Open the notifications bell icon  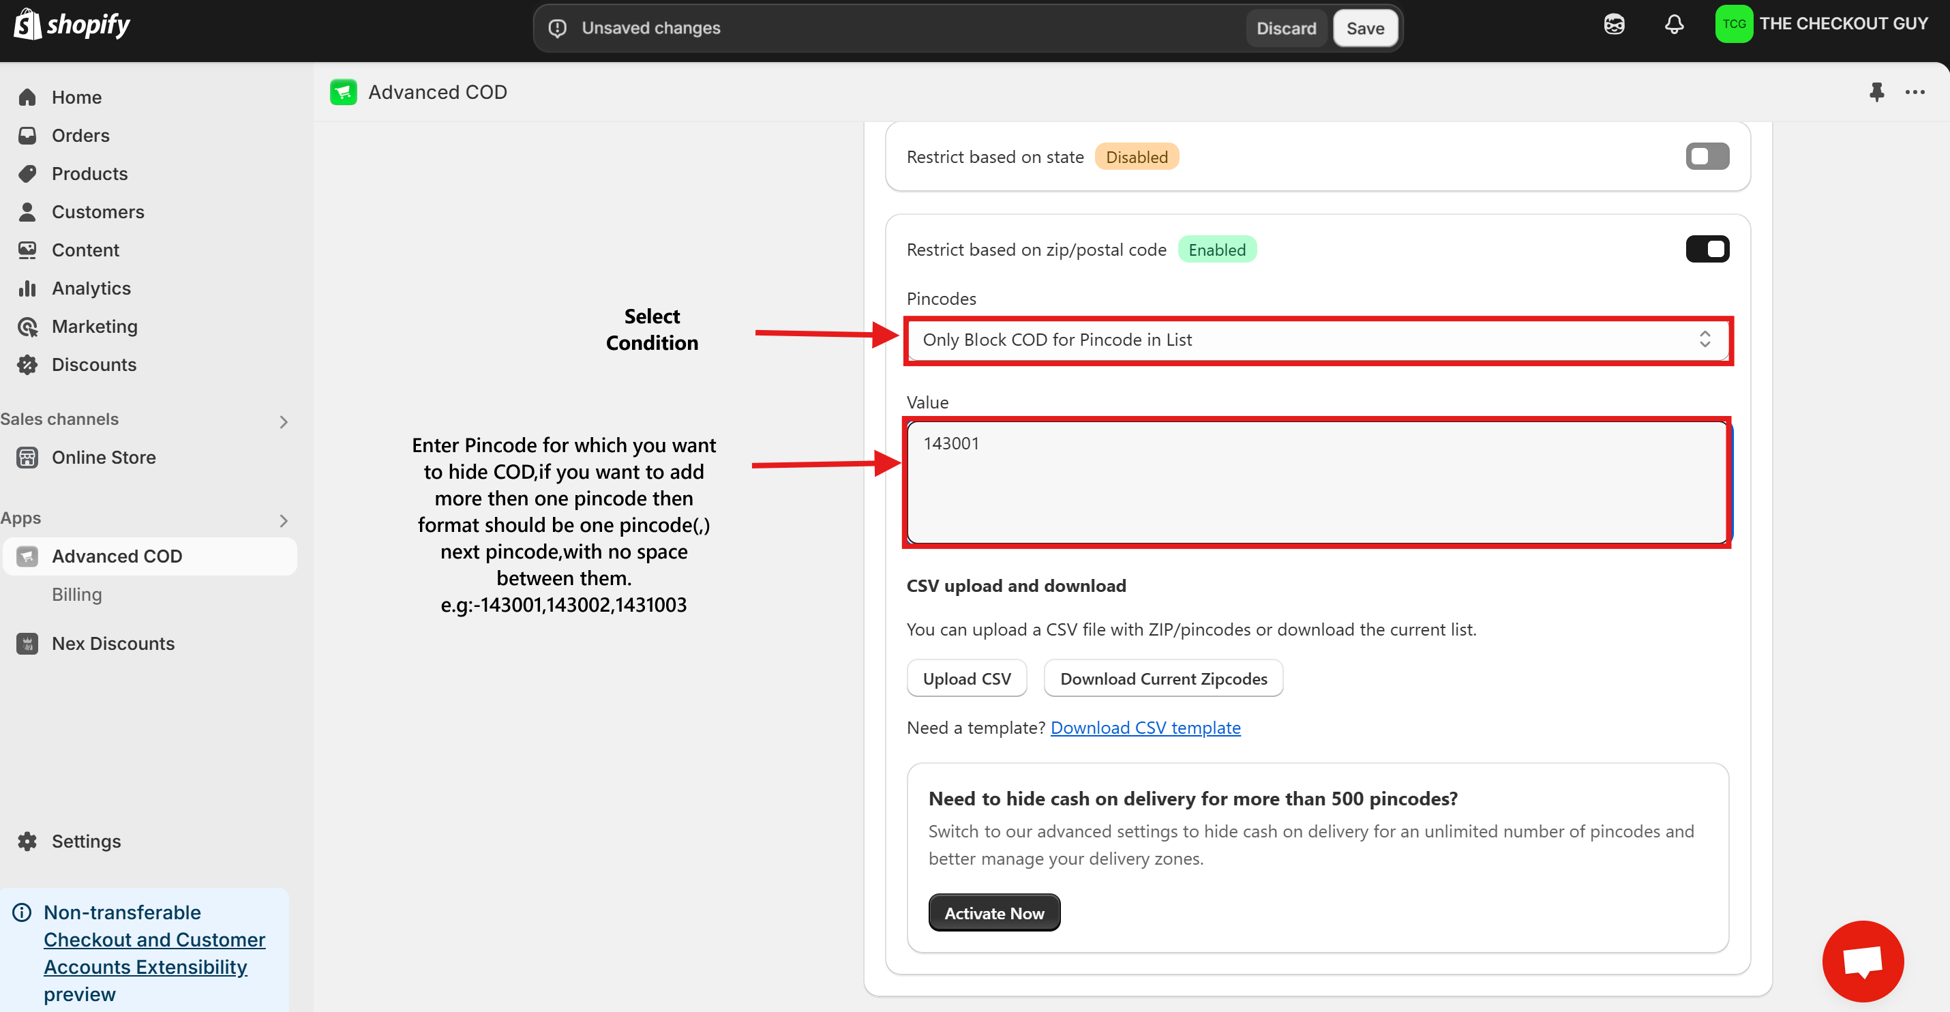(x=1674, y=25)
